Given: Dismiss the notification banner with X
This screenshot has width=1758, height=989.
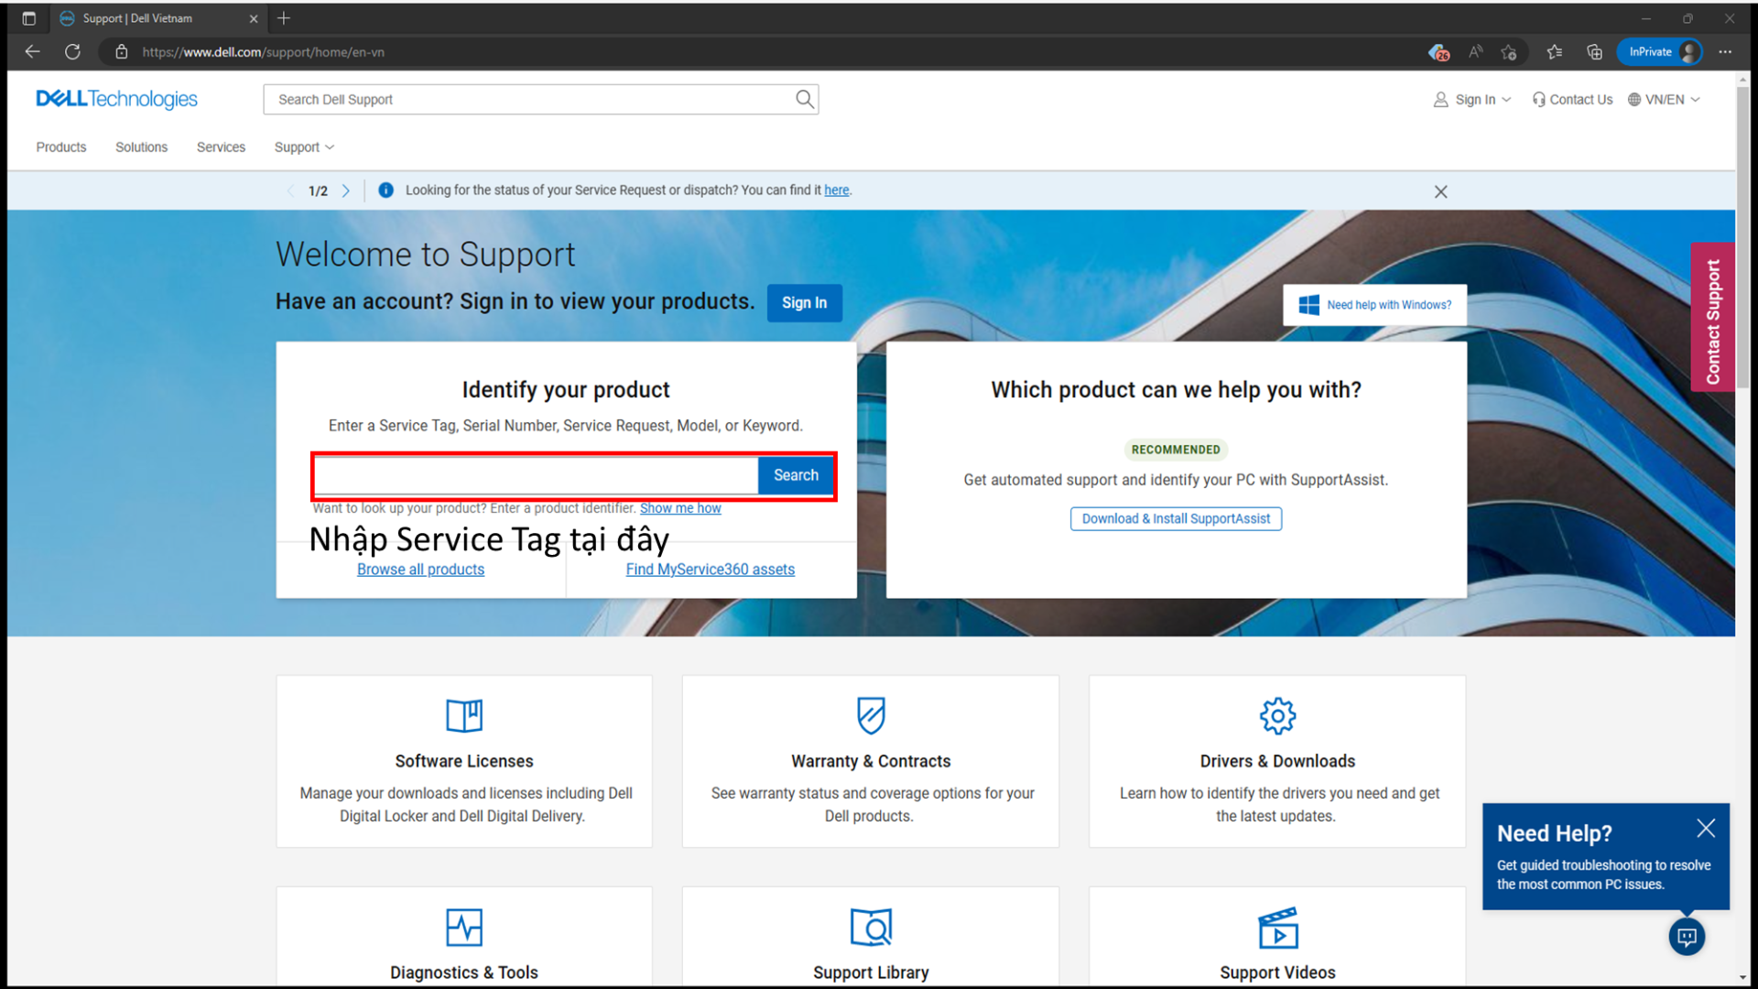Looking at the screenshot, I should [x=1440, y=191].
